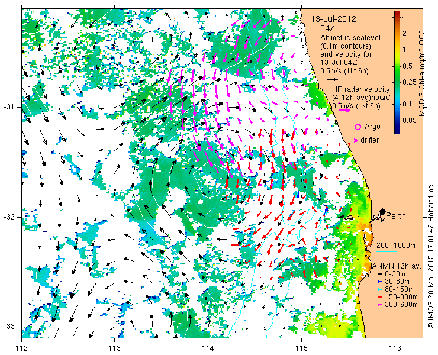Click the 116 longitude axis label
This screenshot has width=438, height=355.
click(395, 348)
